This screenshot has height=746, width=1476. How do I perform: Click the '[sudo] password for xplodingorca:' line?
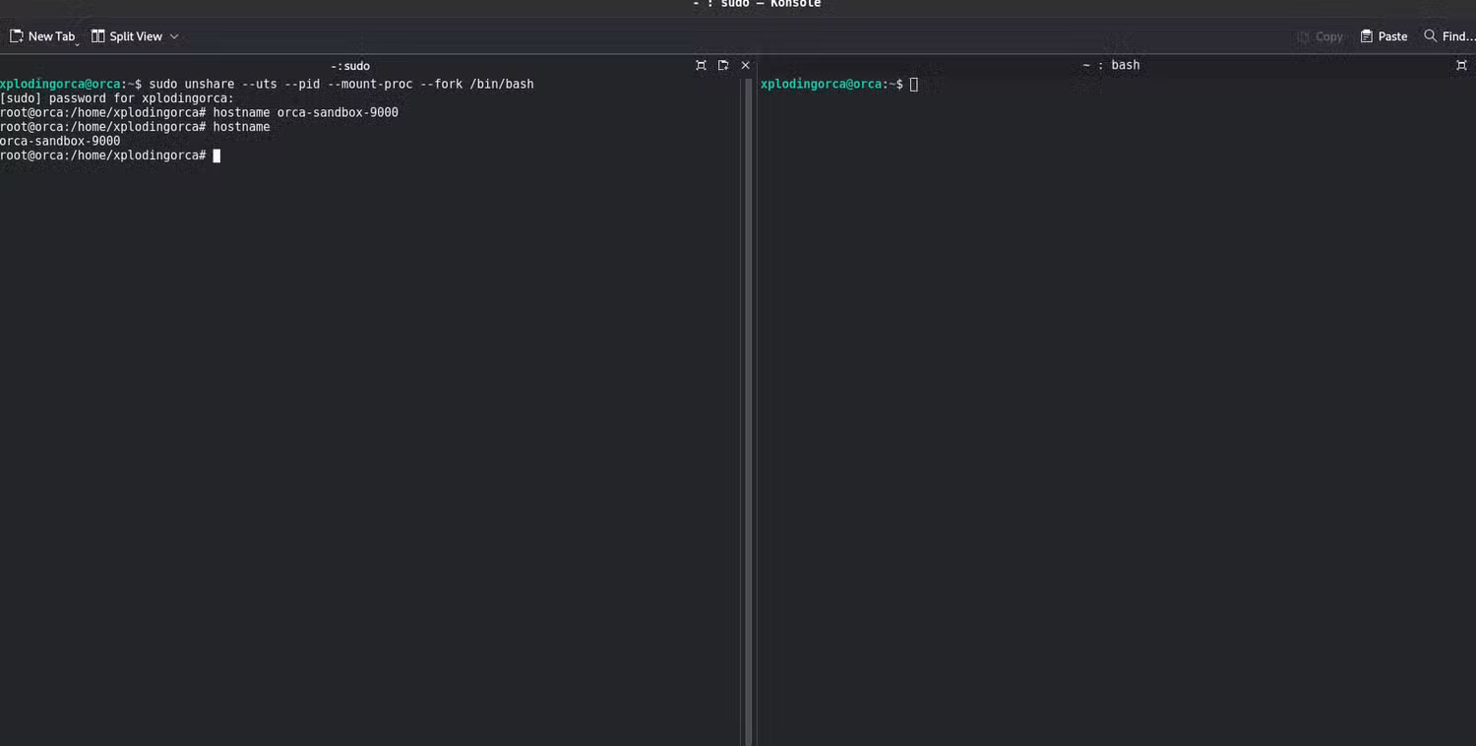(x=117, y=98)
